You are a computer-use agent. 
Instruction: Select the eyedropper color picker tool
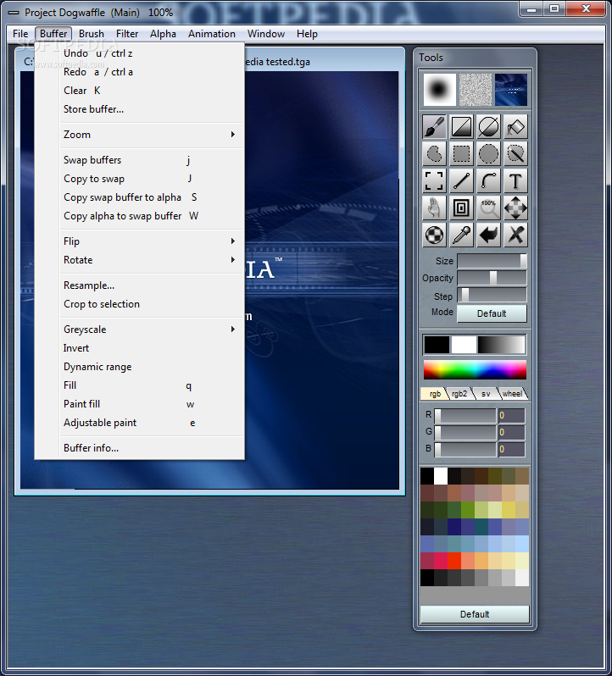click(461, 235)
